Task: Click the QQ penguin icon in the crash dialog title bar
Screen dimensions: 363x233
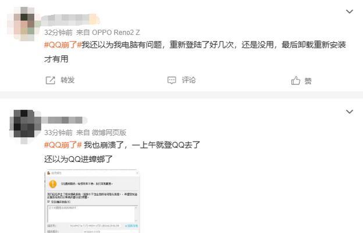Action: coord(49,173)
